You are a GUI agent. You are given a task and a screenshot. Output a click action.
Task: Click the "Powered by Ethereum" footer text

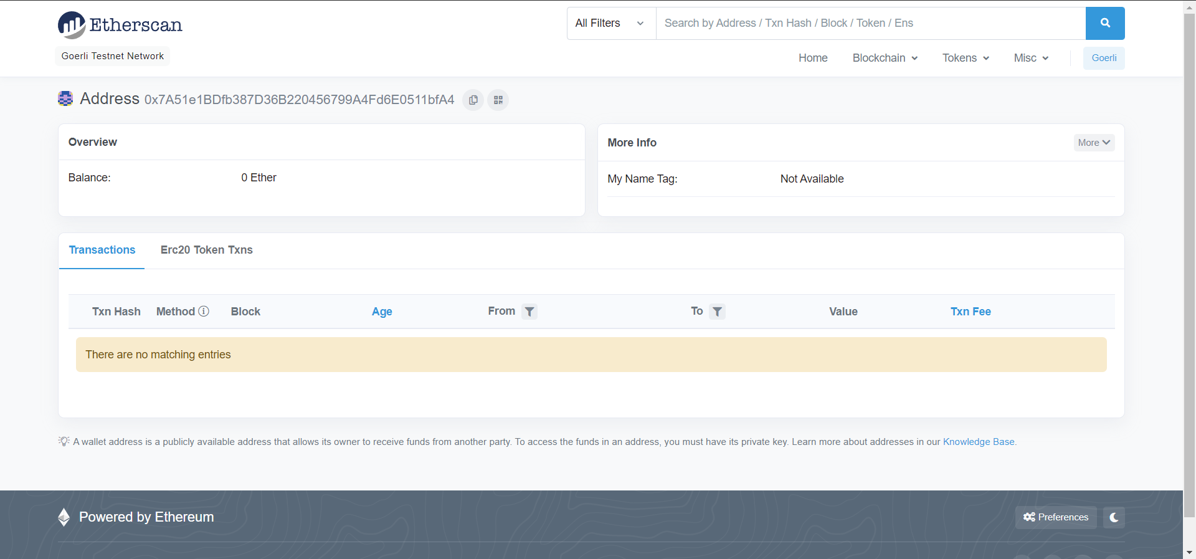146,517
